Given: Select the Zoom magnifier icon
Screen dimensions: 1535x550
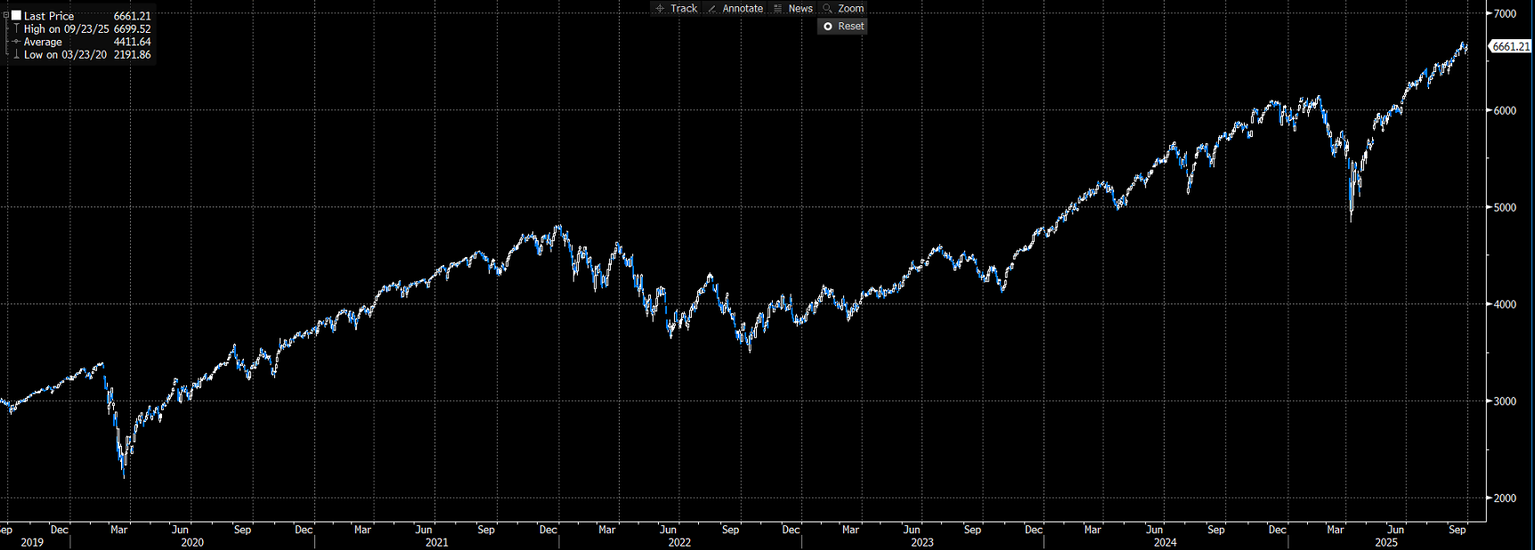Looking at the screenshot, I should [x=827, y=8].
